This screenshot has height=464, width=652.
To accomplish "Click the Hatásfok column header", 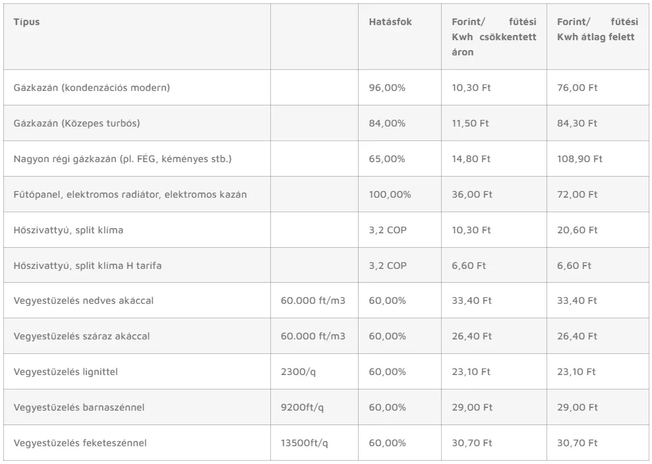I will coord(390,22).
